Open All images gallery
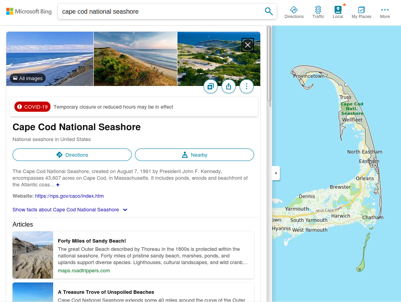Screen dimensions: 401x302 pyautogui.click(x=28, y=78)
